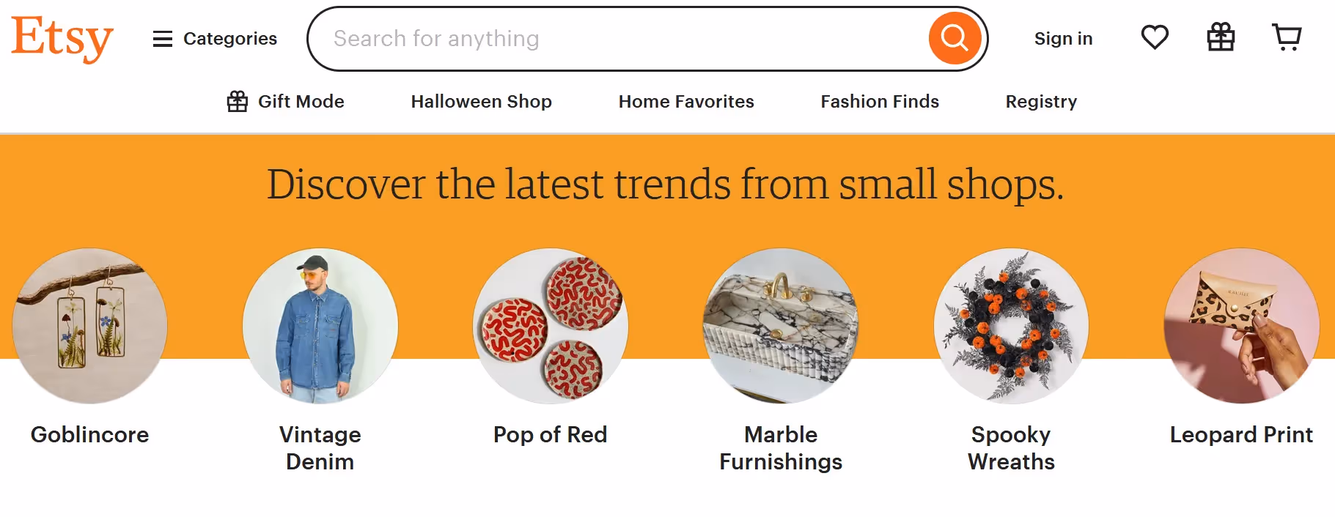Click the Etsy logo

(x=62, y=38)
